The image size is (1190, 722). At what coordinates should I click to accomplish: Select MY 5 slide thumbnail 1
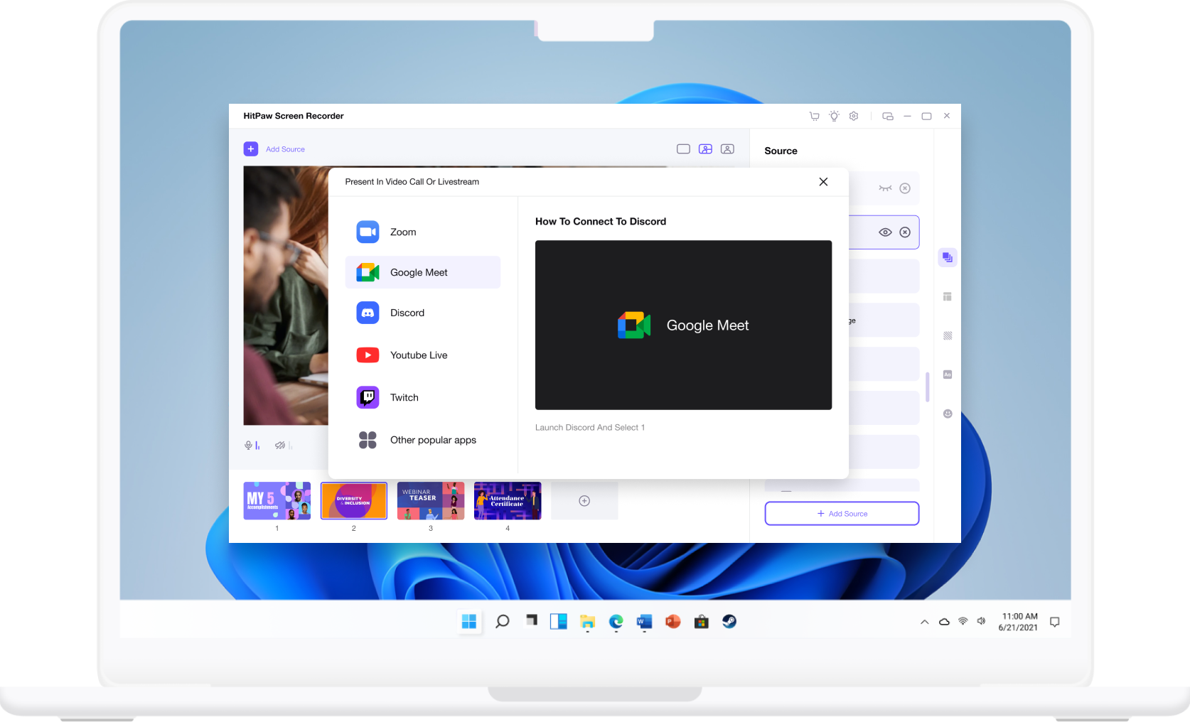point(277,501)
